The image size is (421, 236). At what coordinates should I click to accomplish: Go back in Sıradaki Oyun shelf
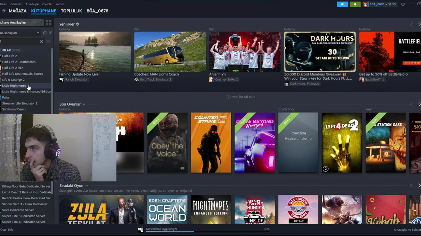click(411, 186)
